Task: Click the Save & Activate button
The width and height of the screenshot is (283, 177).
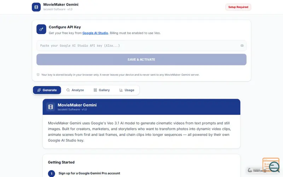Action: pyautogui.click(x=141, y=59)
